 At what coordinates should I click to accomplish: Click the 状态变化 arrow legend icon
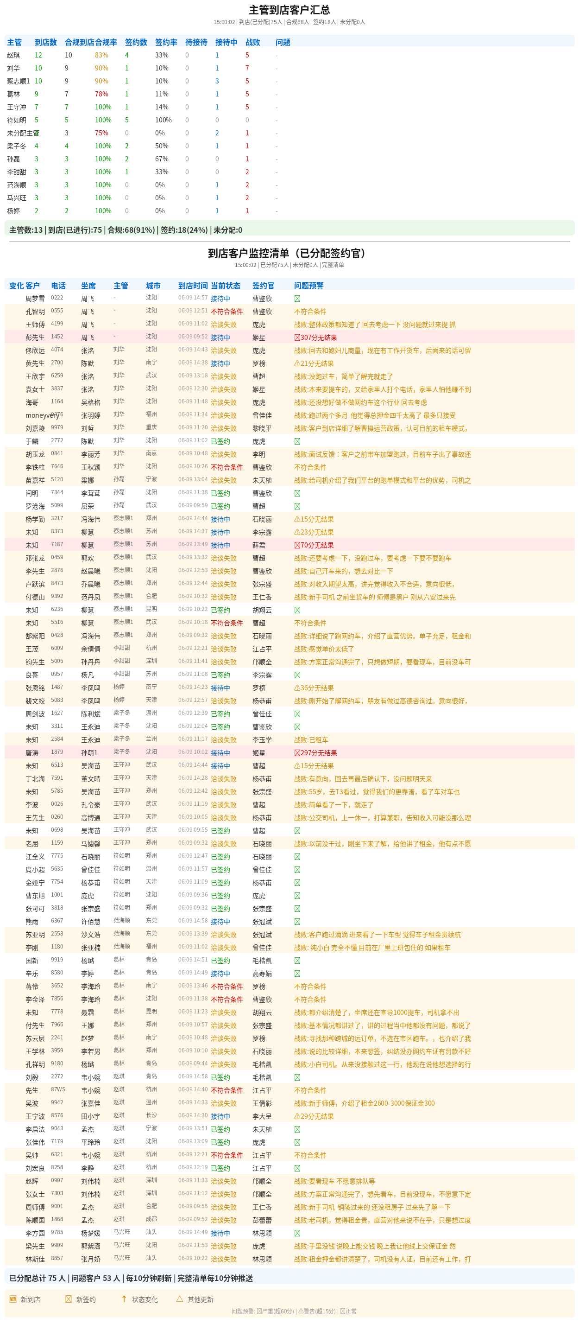pyautogui.click(x=124, y=1299)
